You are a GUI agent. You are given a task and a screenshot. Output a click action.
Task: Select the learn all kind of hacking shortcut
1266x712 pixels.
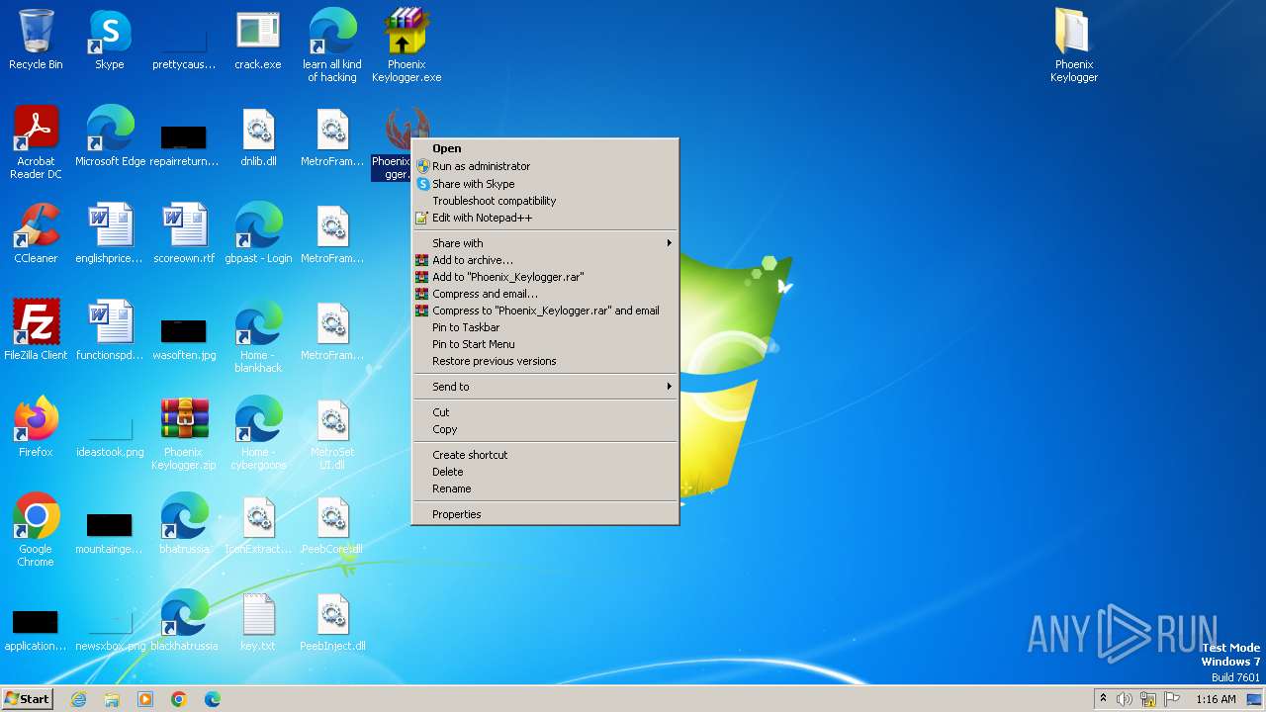tap(332, 45)
